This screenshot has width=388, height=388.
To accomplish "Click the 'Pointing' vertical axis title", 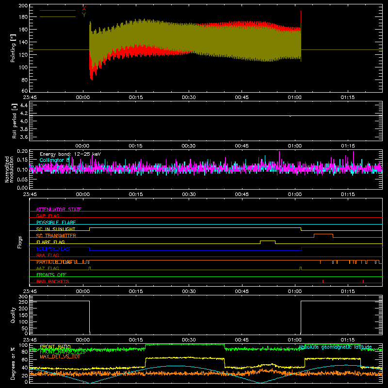I will pos(13,49).
